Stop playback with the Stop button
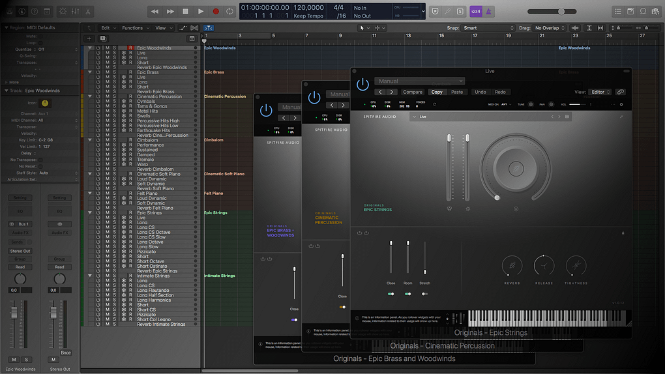 click(185, 12)
